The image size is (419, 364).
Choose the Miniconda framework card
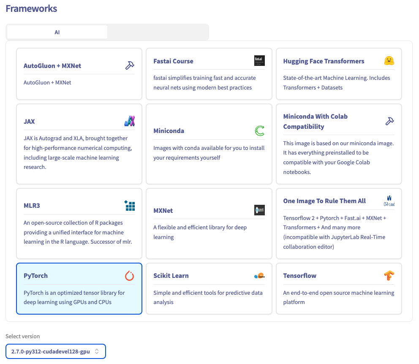pyautogui.click(x=209, y=144)
